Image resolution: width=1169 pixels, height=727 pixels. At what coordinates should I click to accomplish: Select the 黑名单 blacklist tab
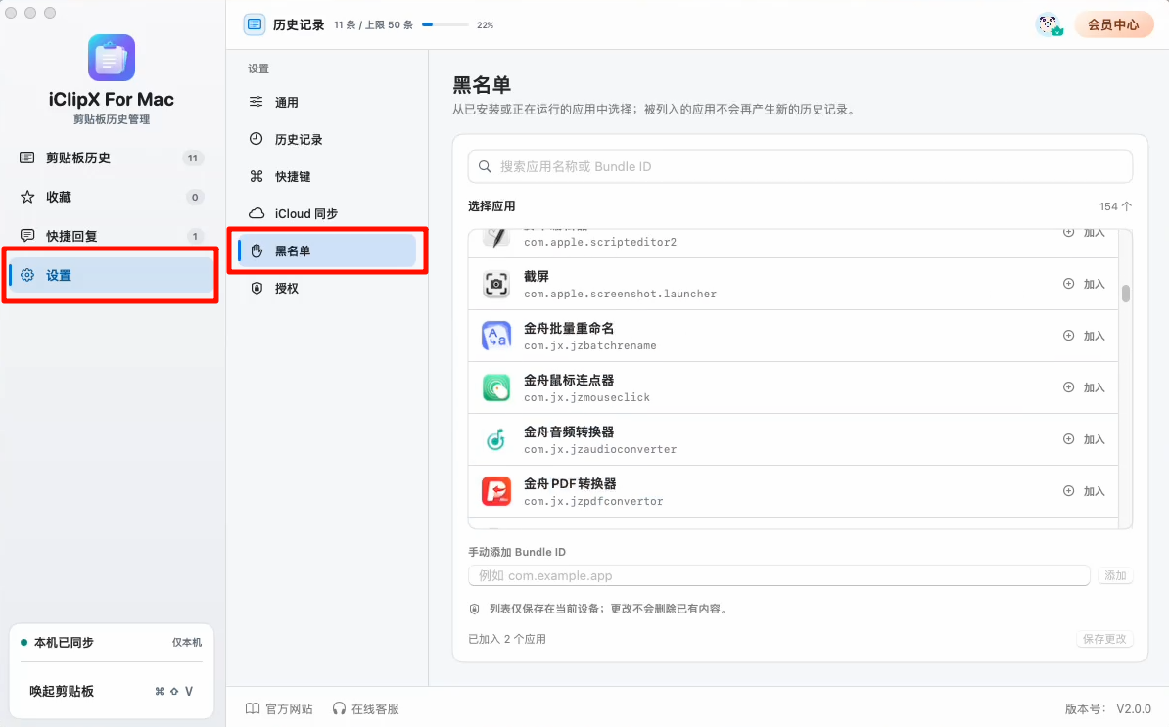pyautogui.click(x=327, y=251)
